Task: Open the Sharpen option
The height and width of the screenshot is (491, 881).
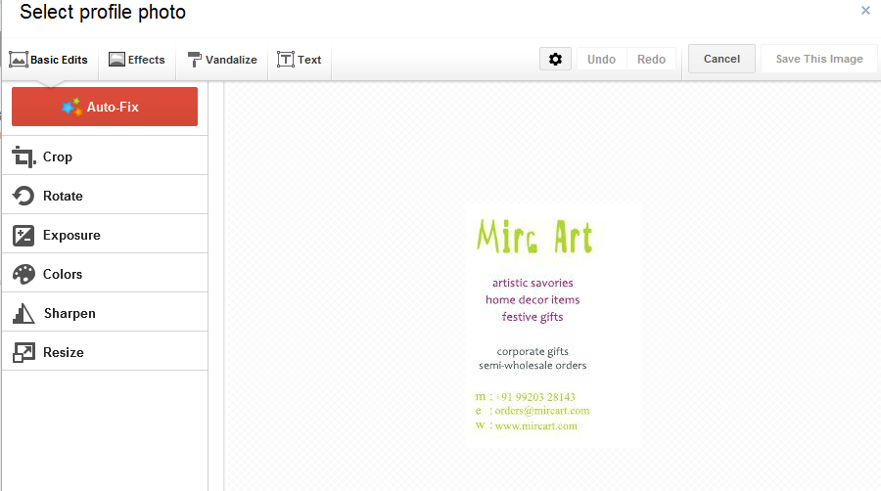Action: (x=105, y=312)
